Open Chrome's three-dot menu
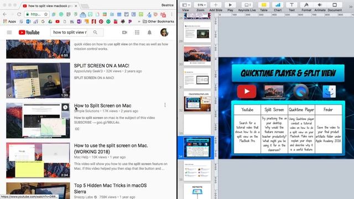Screen dimensions: 354x199 point(171,14)
